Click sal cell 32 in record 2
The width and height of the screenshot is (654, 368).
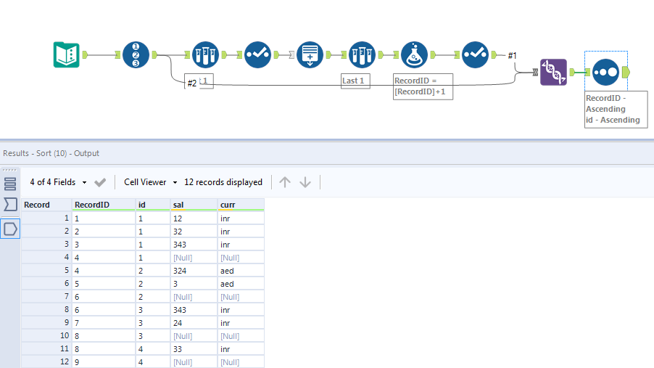click(194, 232)
